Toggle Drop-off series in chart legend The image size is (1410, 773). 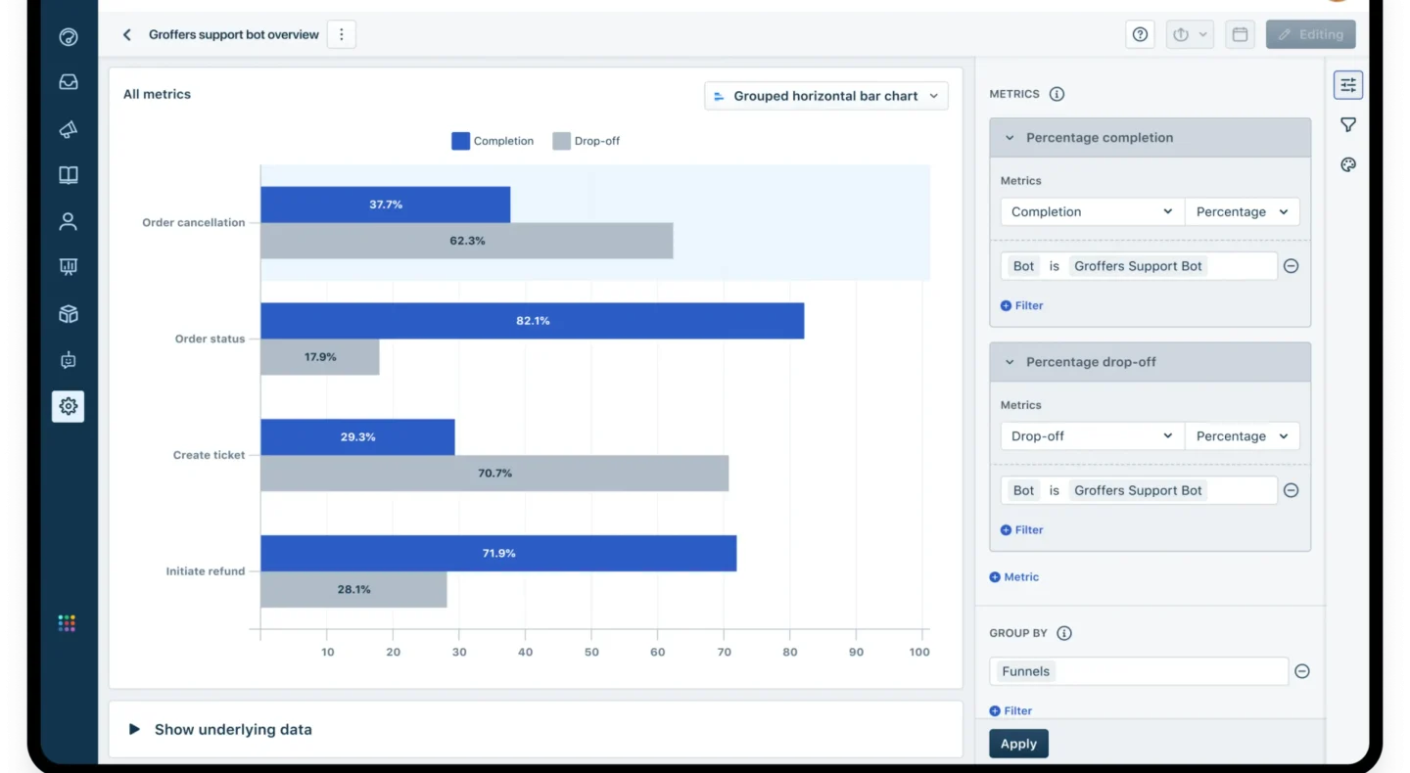587,141
